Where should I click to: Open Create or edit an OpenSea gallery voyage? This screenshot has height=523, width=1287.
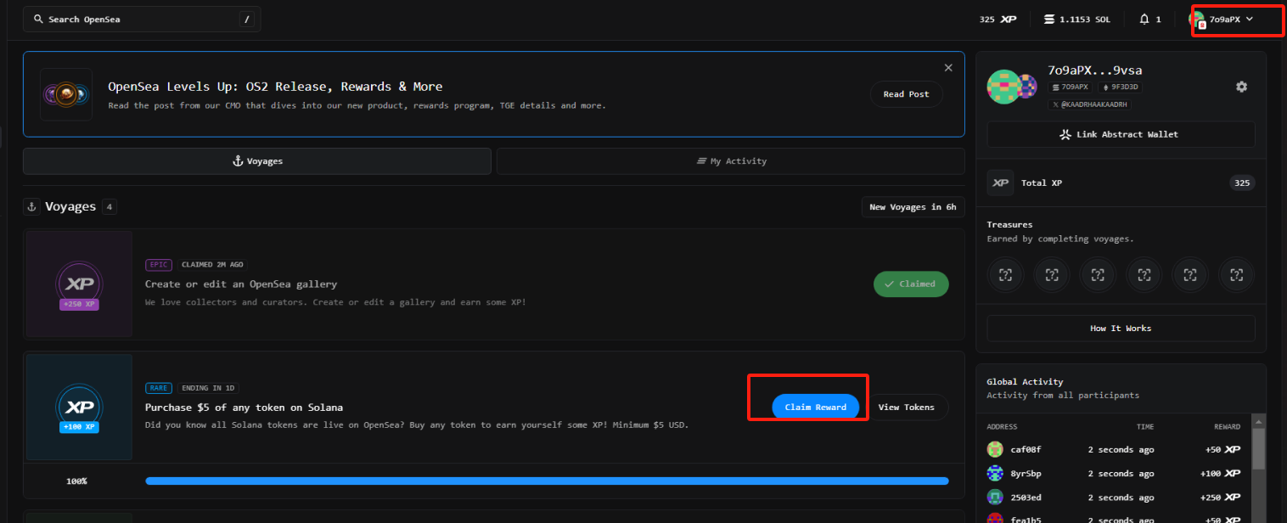(241, 284)
